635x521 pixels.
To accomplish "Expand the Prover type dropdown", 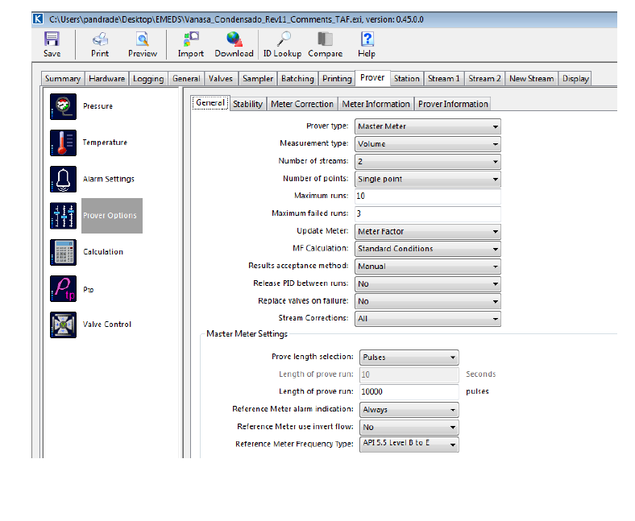I will coord(428,126).
